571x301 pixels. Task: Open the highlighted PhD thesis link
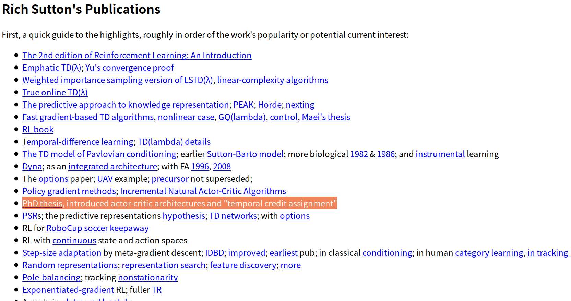tap(43, 204)
